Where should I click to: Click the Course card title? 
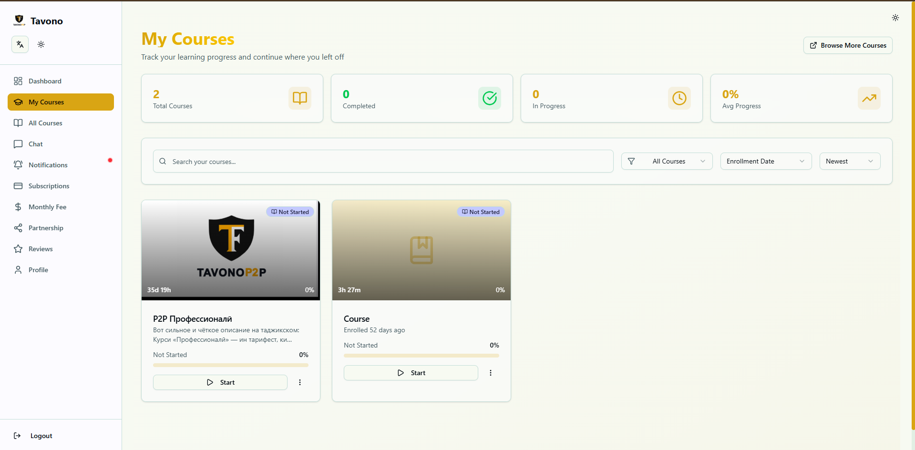[357, 319]
